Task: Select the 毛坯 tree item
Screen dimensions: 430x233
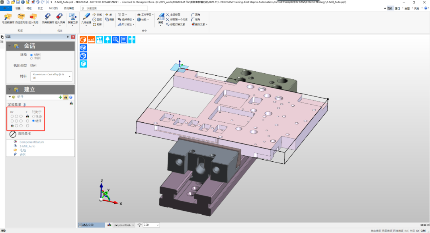Action: coord(23,151)
